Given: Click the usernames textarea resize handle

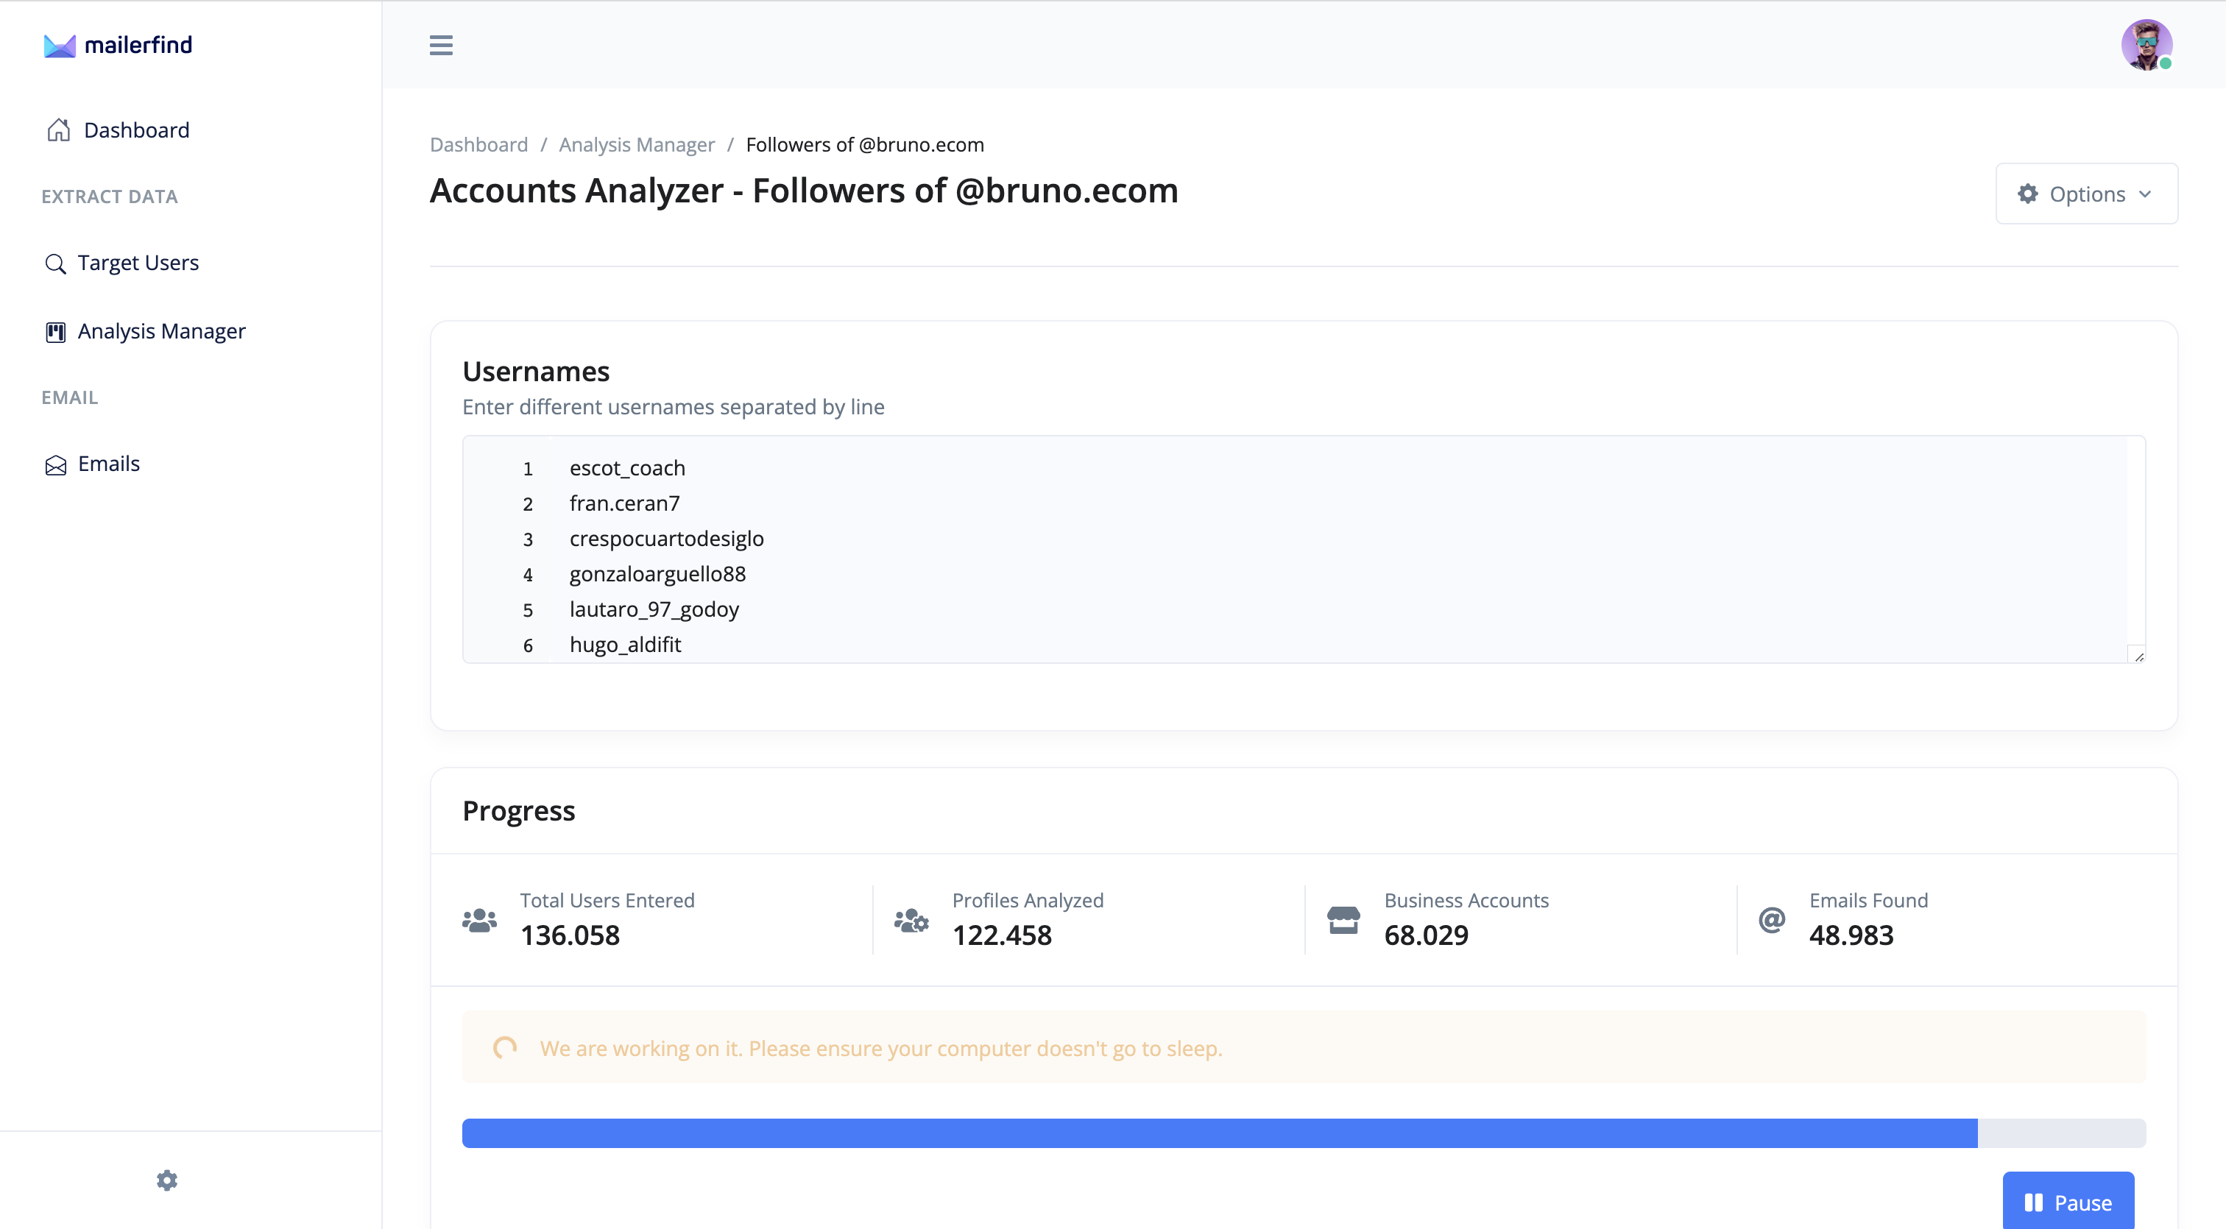Looking at the screenshot, I should pos(2138,656).
